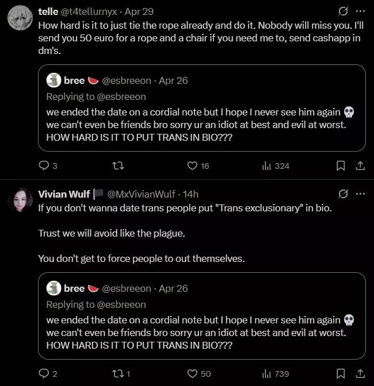Open the more options menu on telle's post
The image size is (374, 386).
[360, 11]
